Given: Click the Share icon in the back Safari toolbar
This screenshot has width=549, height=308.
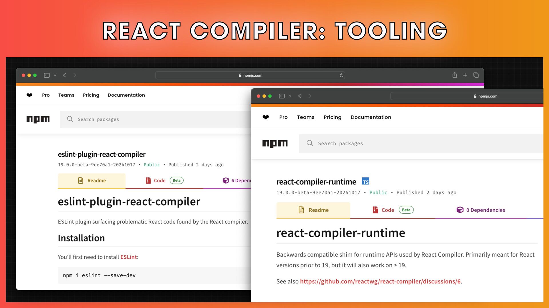Looking at the screenshot, I should pyautogui.click(x=455, y=75).
